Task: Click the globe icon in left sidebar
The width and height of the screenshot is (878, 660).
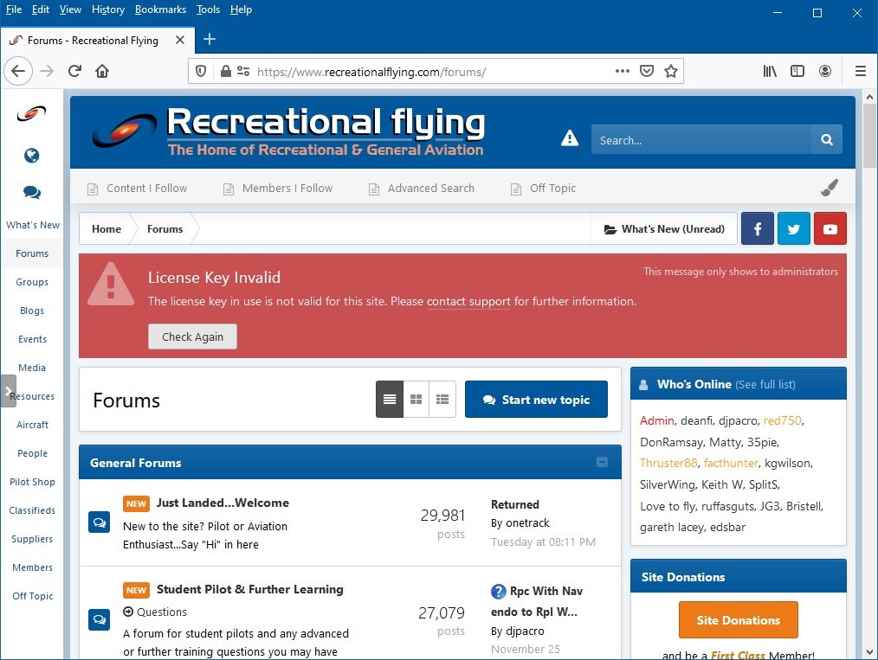Action: coord(32,155)
